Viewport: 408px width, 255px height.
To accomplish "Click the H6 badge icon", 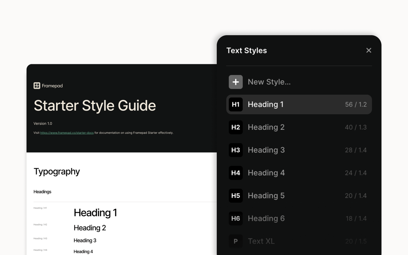I will coord(236,218).
